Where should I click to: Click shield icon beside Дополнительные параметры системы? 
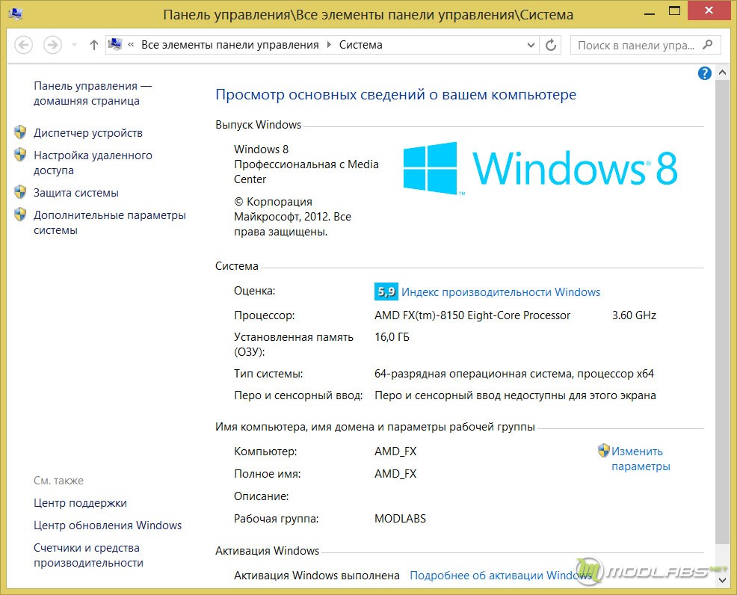[20, 215]
